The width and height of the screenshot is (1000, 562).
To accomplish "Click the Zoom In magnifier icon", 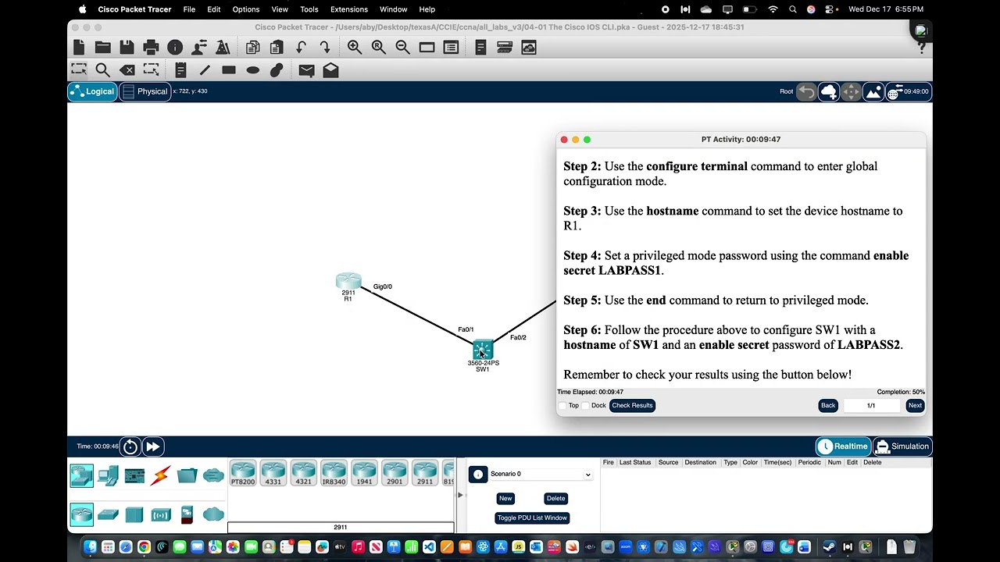I will point(355,48).
